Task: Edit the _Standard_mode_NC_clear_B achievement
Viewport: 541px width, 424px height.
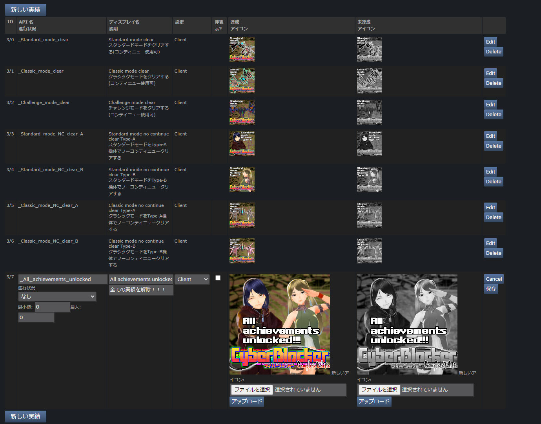Action: click(x=490, y=172)
